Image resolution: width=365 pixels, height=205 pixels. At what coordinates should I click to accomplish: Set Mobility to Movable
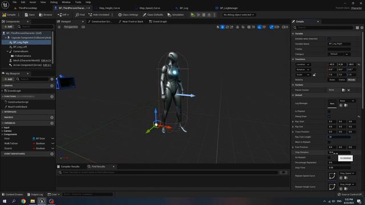(x=351, y=80)
